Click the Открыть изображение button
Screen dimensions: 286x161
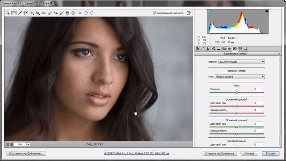pyautogui.click(x=220, y=153)
